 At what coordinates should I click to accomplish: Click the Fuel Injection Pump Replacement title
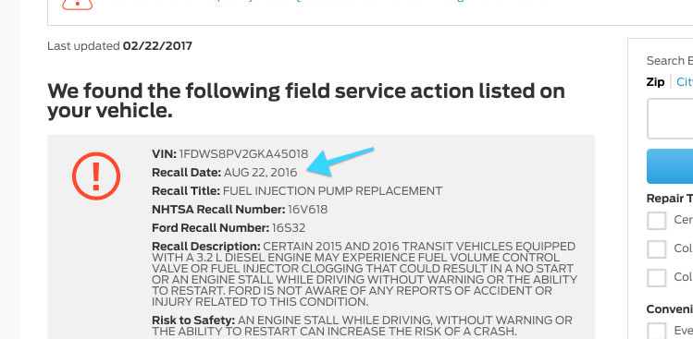332,191
